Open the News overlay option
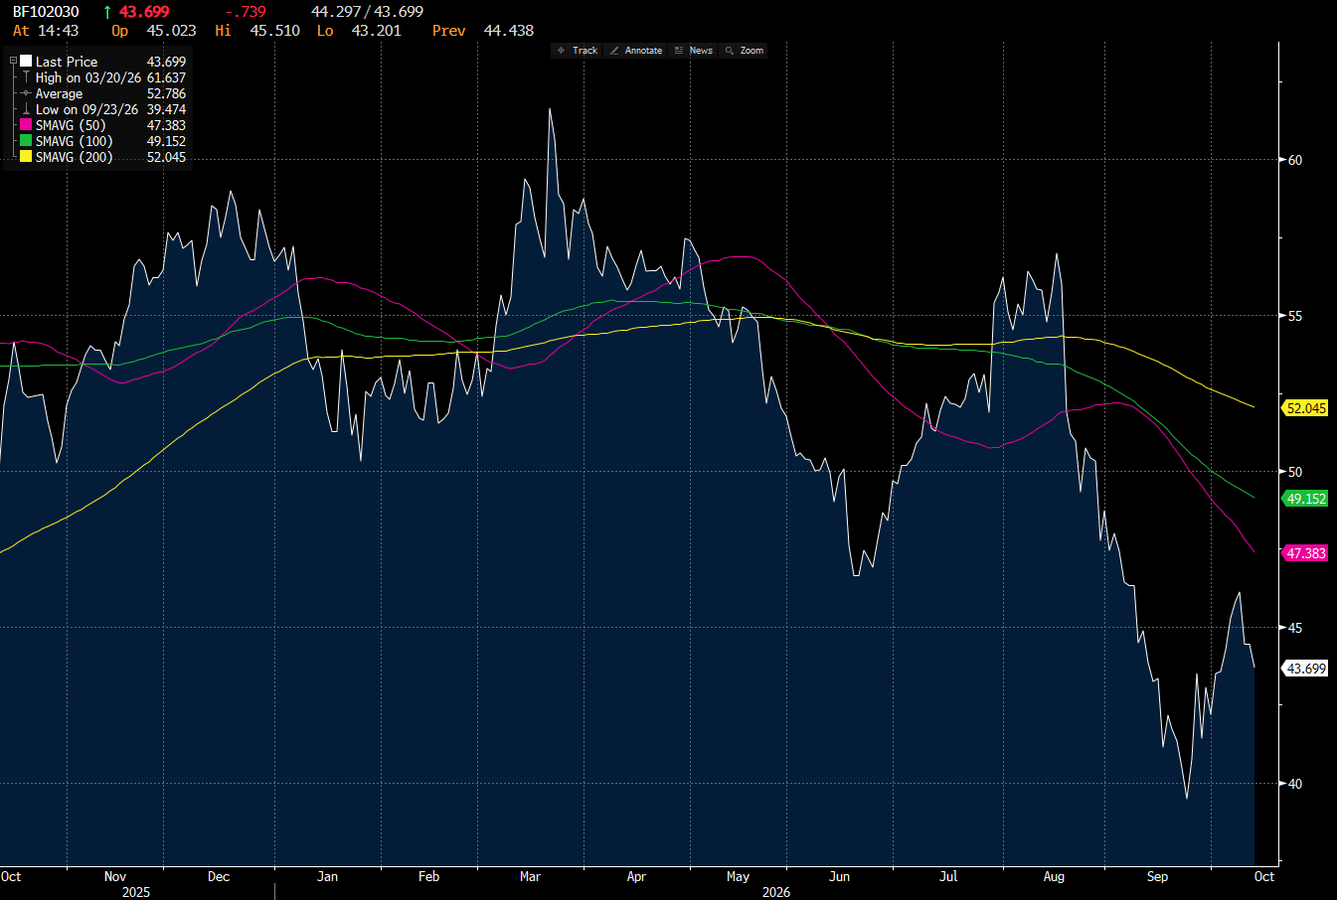This screenshot has width=1337, height=900. (x=693, y=51)
